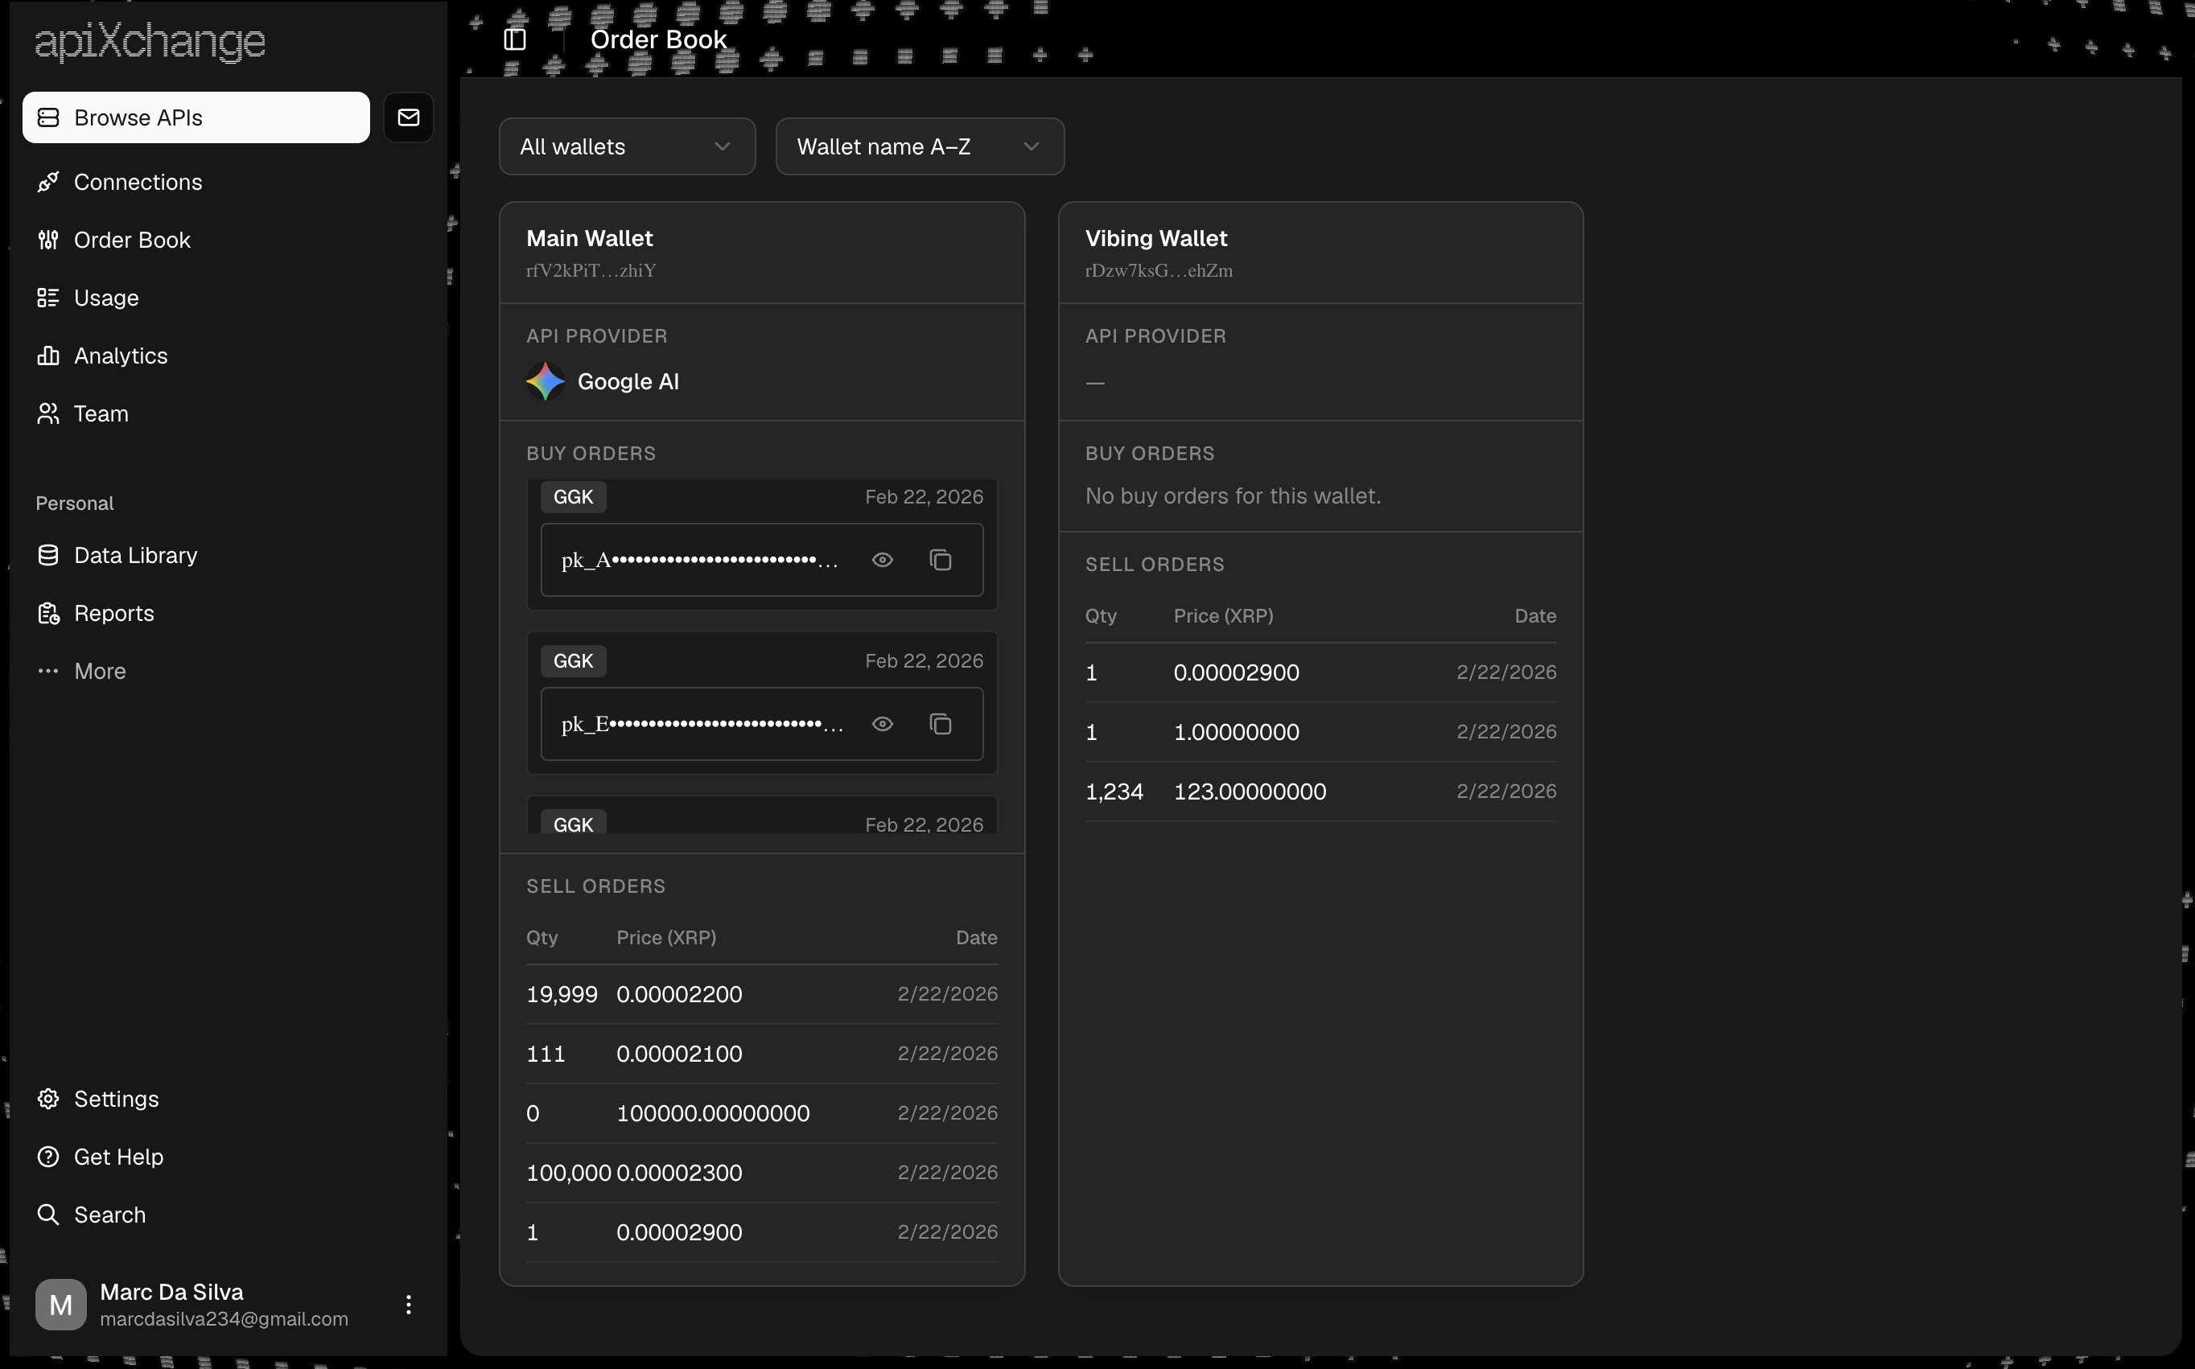Expand the More sidebar item
Screen dimensions: 2195x1369
pos(100,671)
